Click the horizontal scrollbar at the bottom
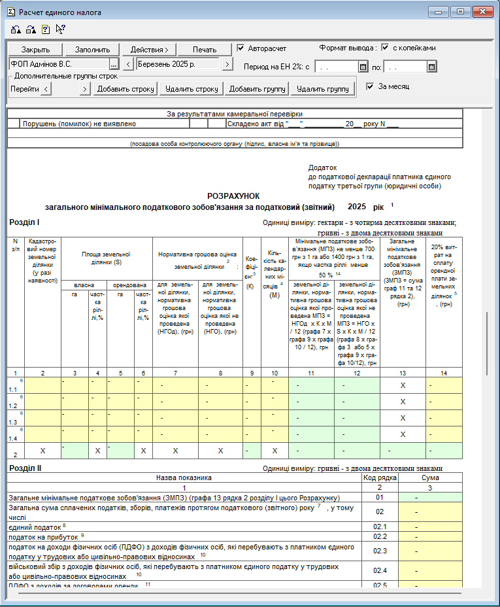 [x=240, y=593]
